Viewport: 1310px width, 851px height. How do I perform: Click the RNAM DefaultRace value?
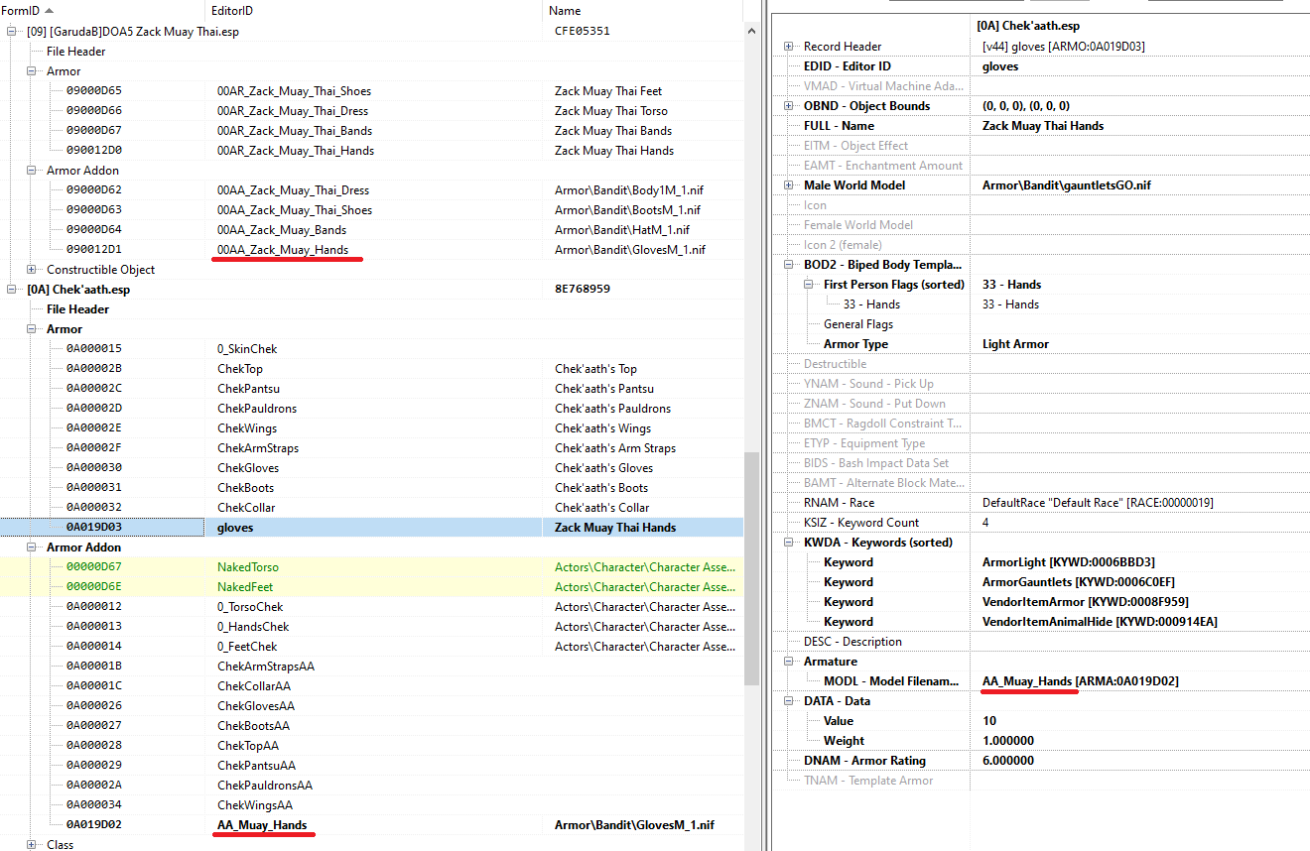click(x=1098, y=503)
